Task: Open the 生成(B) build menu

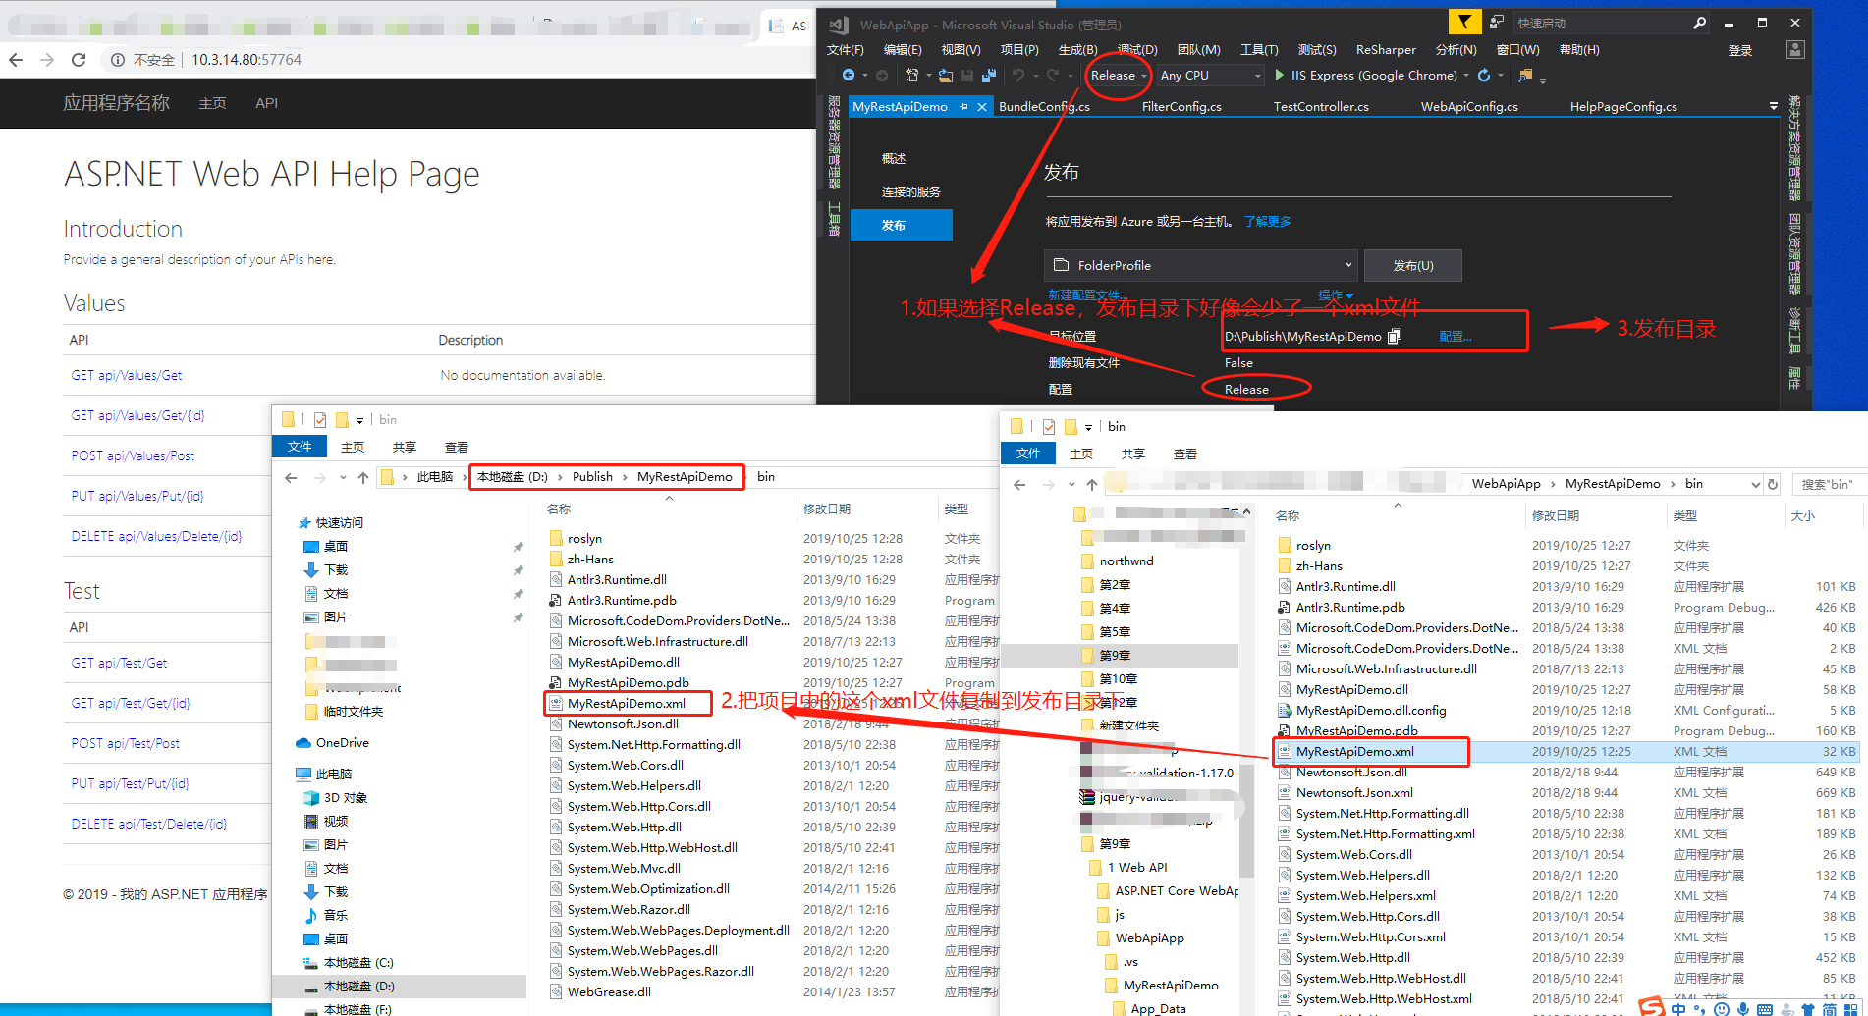Action: pos(1077,50)
